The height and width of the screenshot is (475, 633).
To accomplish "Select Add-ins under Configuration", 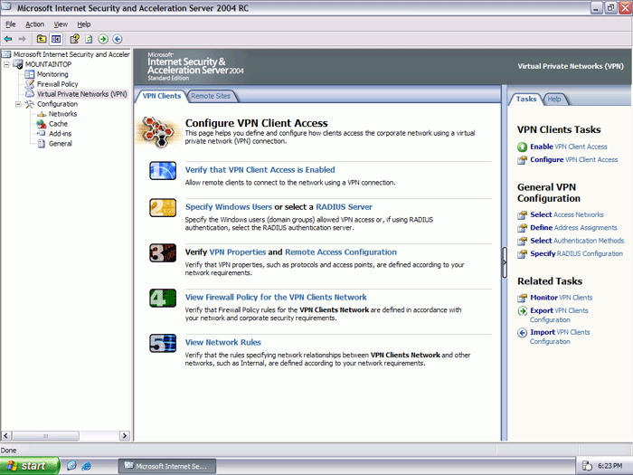I will pos(61,134).
